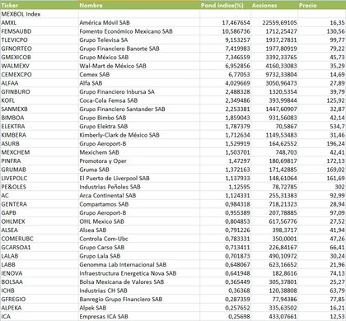The height and width of the screenshot is (321, 346).
Task: Select Fomento Económico Mexicano SAB cell
Action: (139, 31)
